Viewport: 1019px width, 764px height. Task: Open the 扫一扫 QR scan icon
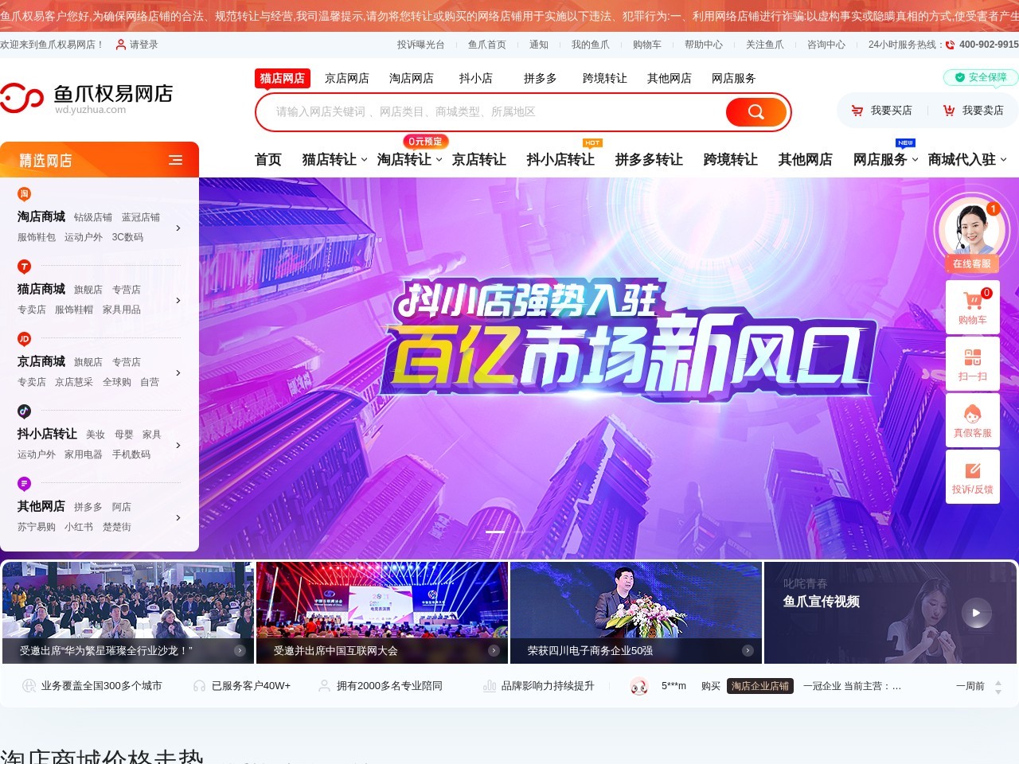point(973,364)
